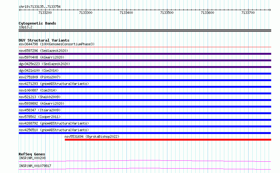Open nsv521213 (Shaikh2009) variant label
This screenshot has width=280, height=173.
pos(40,97)
